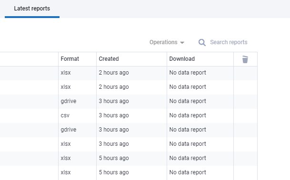Click the trash bin delete icon
290x180 pixels.
point(245,59)
